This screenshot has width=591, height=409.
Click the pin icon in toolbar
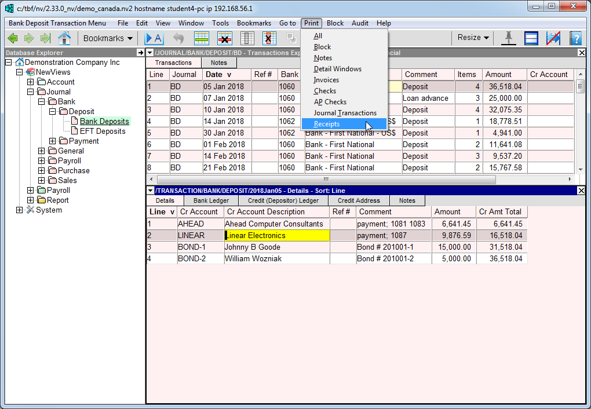coord(509,38)
